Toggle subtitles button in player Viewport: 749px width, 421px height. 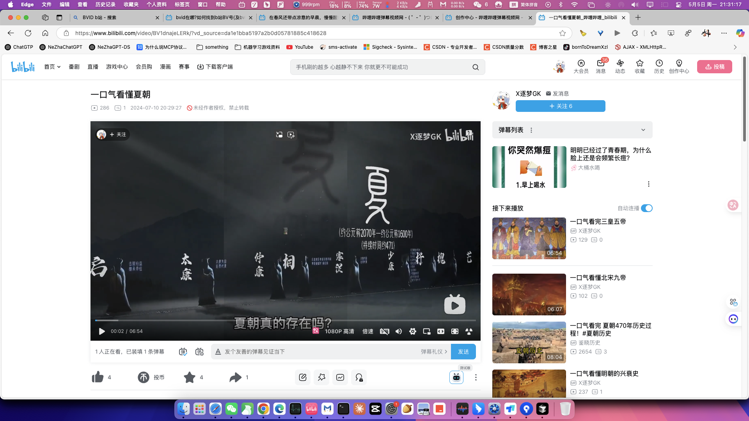click(x=384, y=331)
